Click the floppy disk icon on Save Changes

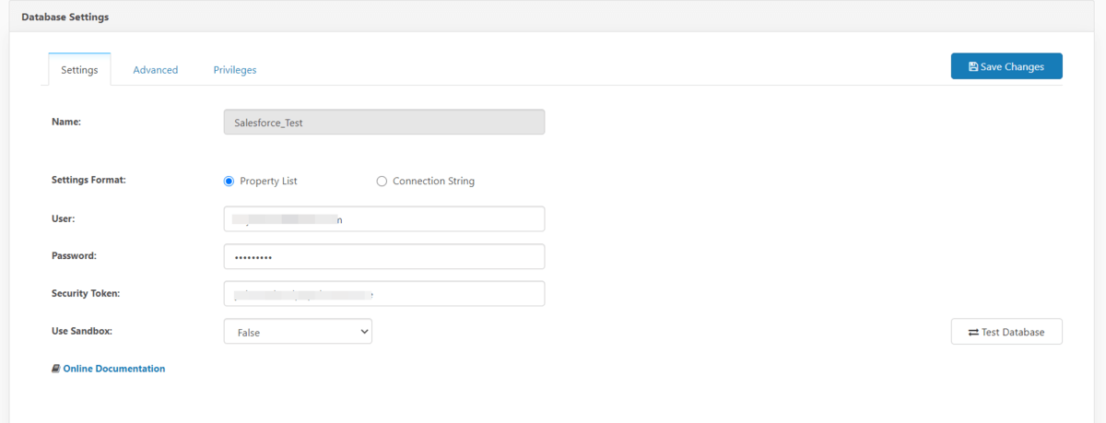point(973,66)
